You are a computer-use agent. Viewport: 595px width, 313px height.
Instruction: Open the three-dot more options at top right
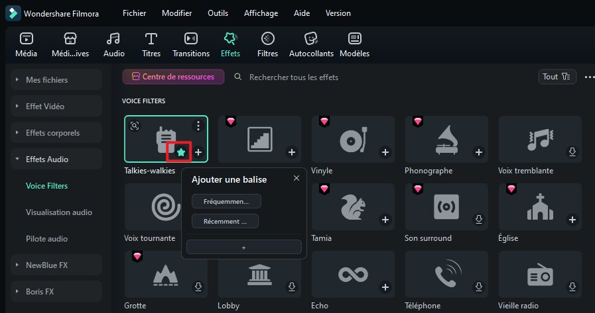point(589,77)
